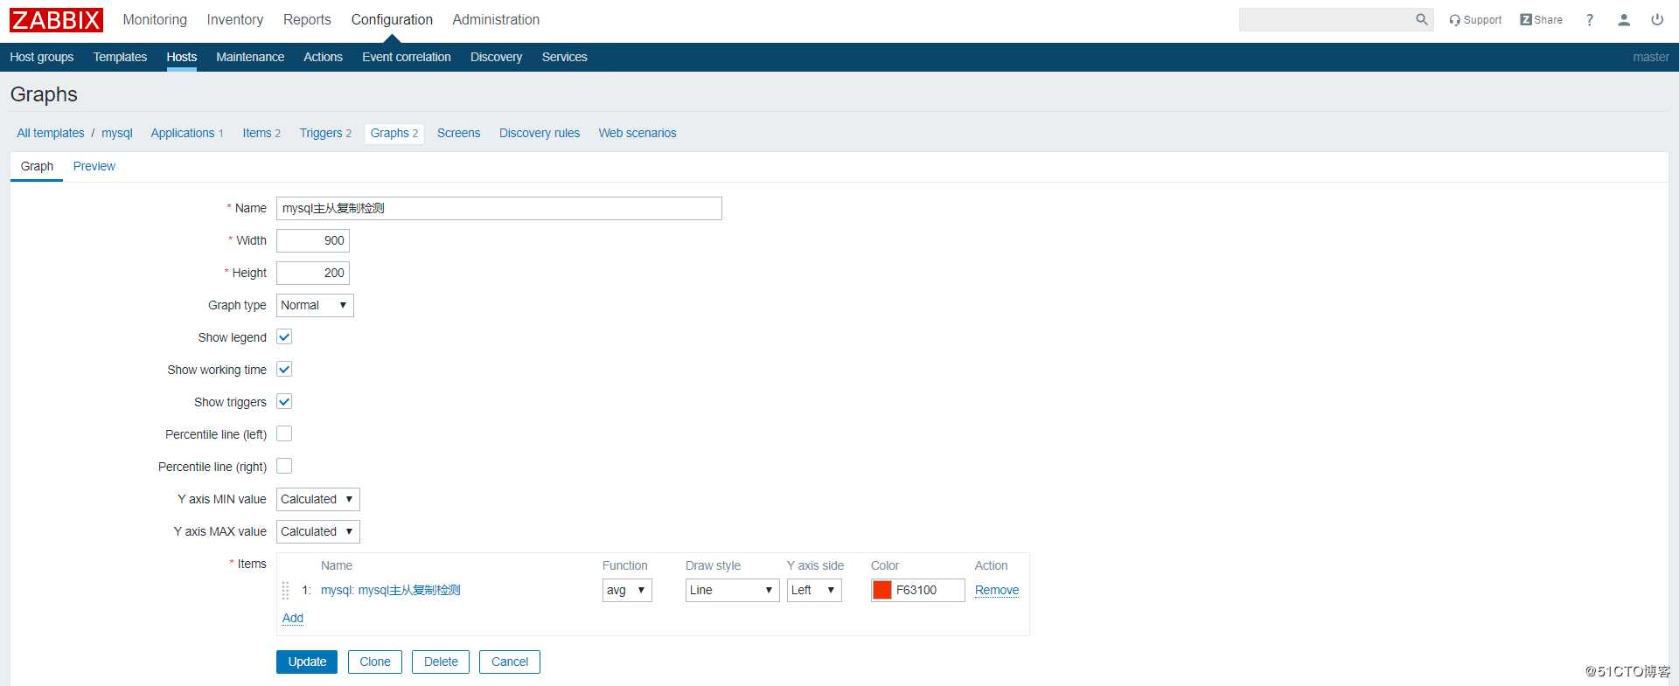Enable Percentile line (right) checkbox
1679x686 pixels.
(284, 467)
